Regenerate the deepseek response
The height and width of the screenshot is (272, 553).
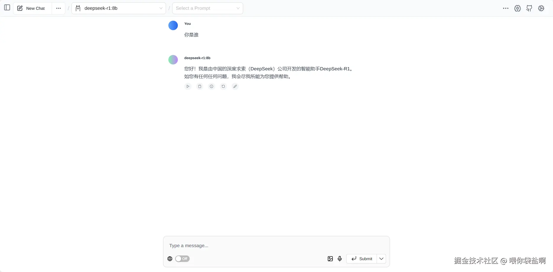click(x=223, y=86)
